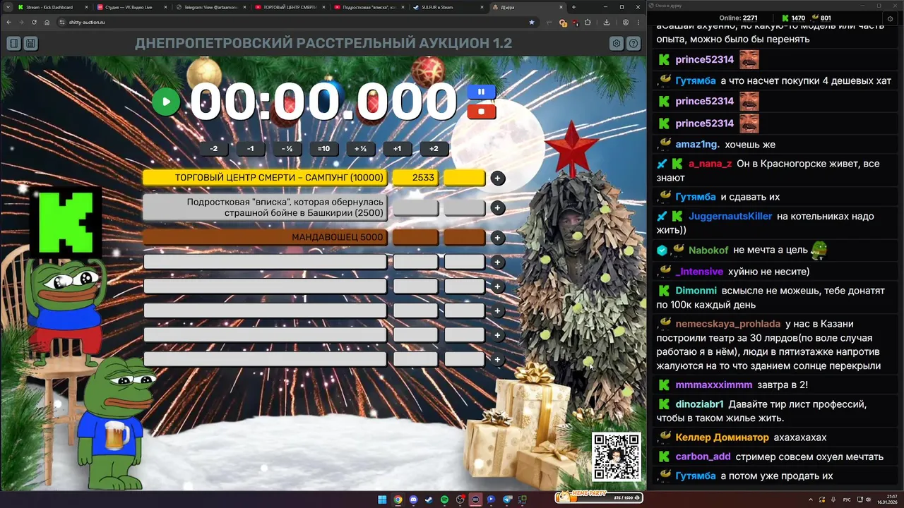This screenshot has height=508, width=904.
Task: Open amaz1ng. username in chat
Action: point(698,144)
